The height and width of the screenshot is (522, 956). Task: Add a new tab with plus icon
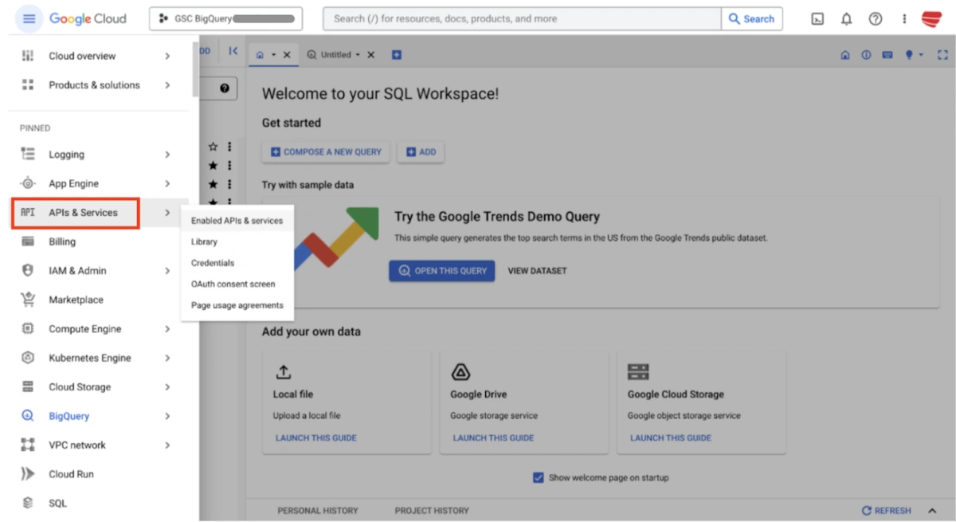point(397,55)
